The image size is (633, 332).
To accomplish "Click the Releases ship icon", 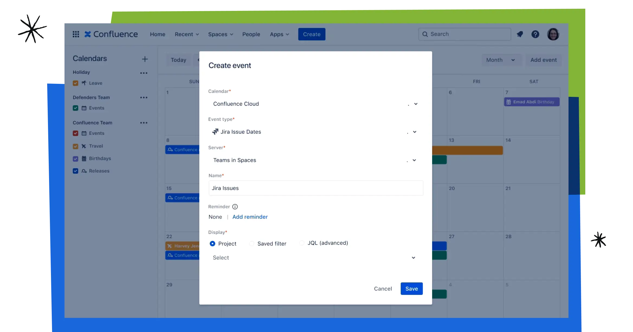I will (84, 171).
